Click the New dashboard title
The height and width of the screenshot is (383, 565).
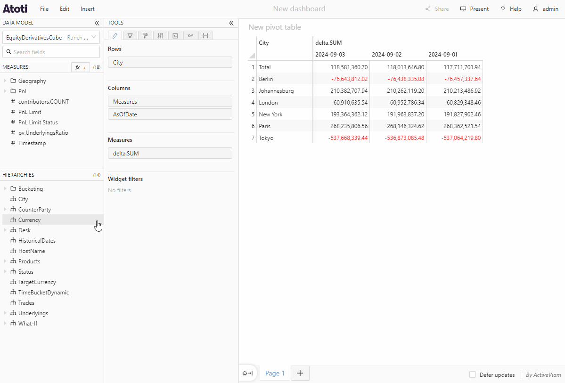tap(299, 8)
